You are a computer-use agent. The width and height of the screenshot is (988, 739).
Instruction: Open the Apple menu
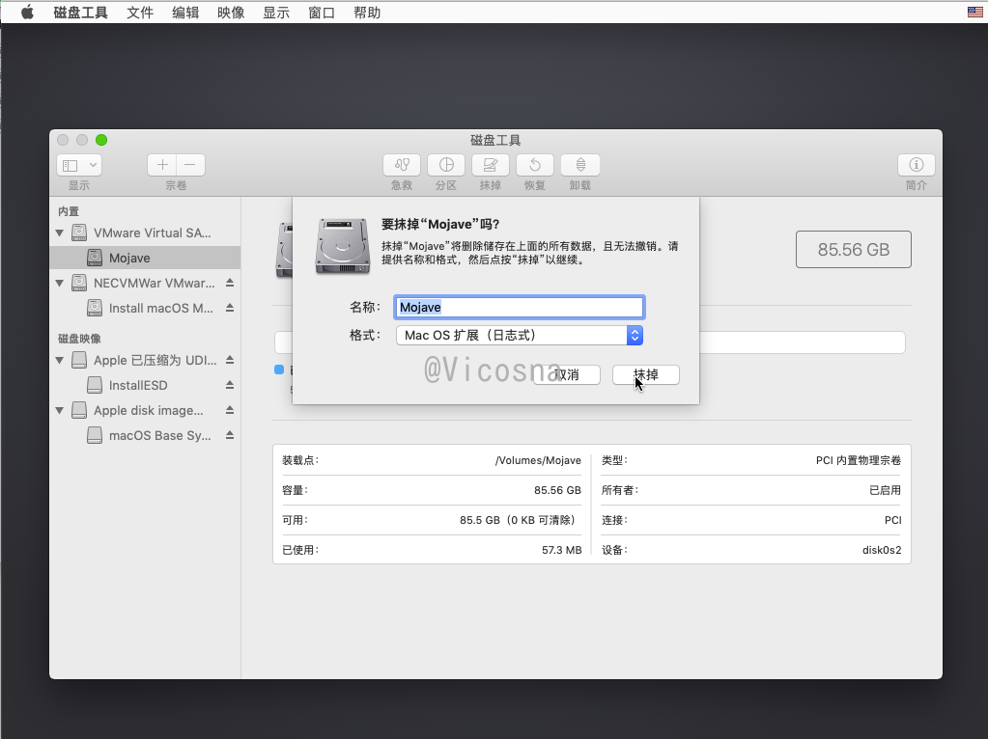(27, 12)
